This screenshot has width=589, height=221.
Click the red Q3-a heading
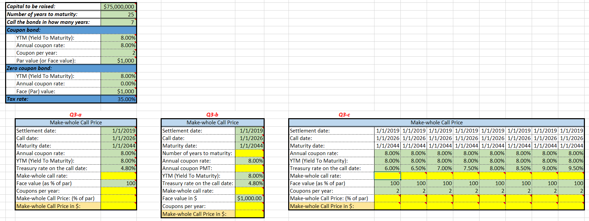tap(76, 115)
